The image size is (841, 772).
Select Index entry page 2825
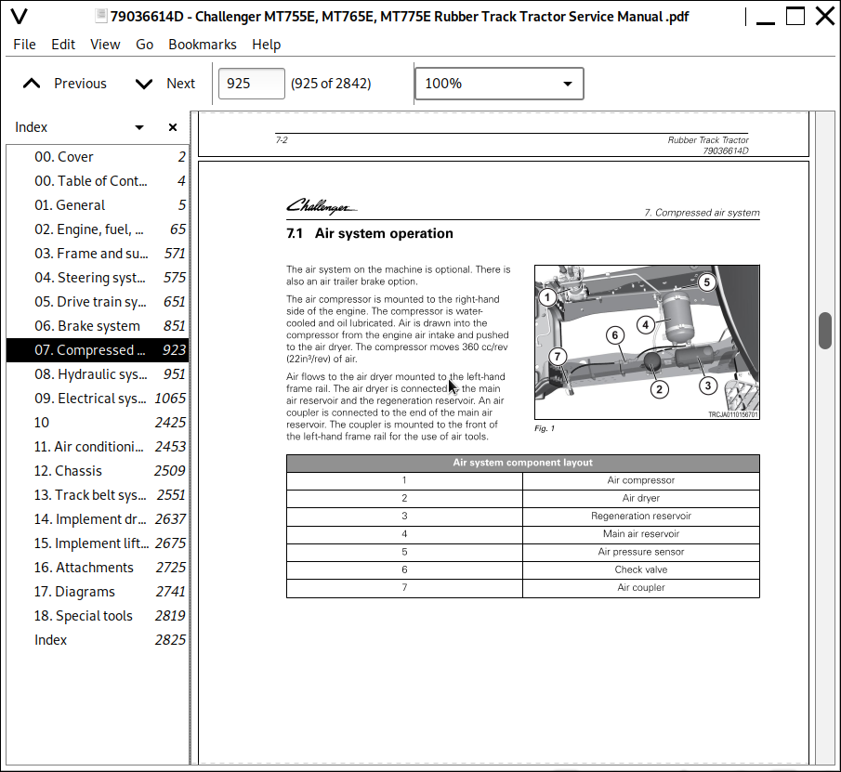(98, 639)
